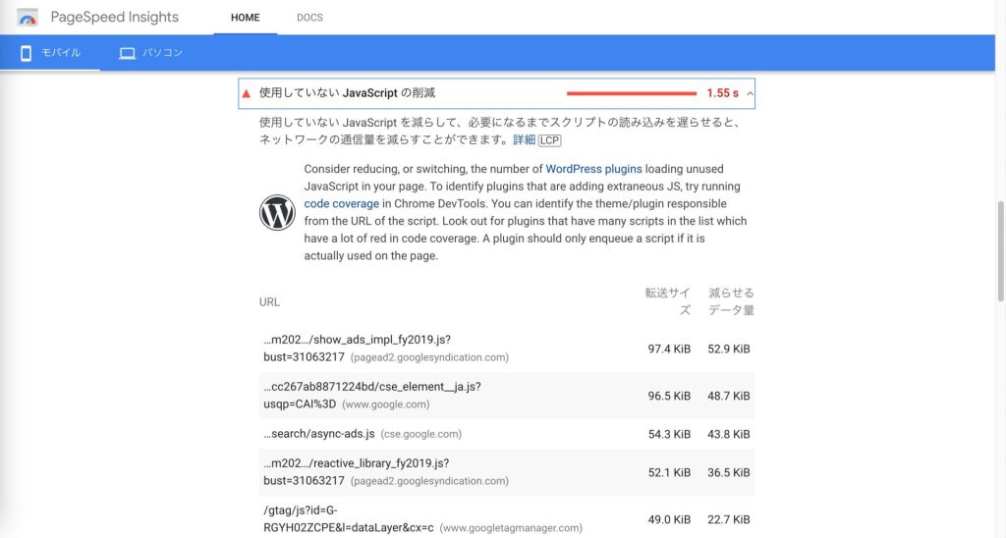
Task: Click the (cse.google.com) domain label
Action: (420, 434)
